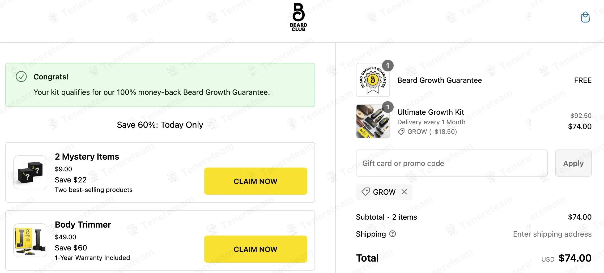Click the quantity badge on Ultimate Growth Kit
The width and height of the screenshot is (604, 273).
388,107
